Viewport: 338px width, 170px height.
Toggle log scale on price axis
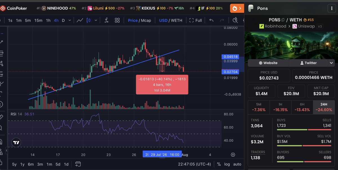pyautogui.click(x=227, y=164)
